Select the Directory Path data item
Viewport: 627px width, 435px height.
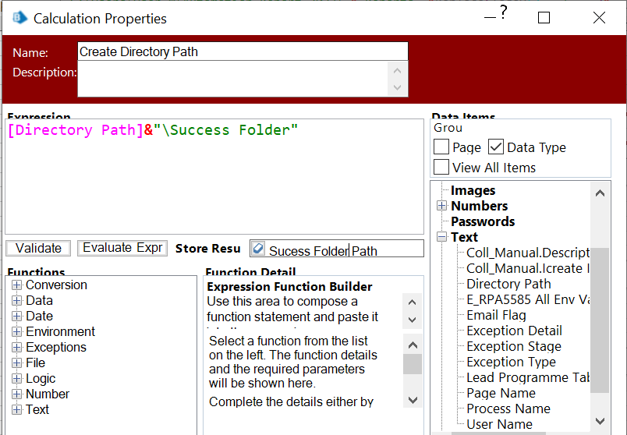point(508,284)
